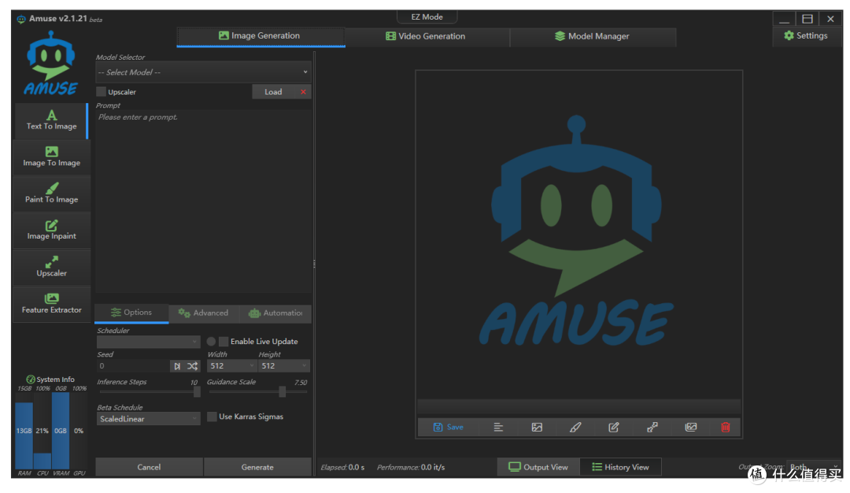Open Paint To Image mode

coord(51,194)
